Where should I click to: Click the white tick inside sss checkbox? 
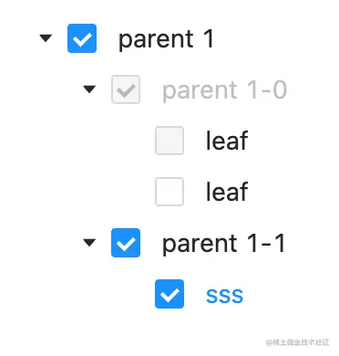[169, 295]
